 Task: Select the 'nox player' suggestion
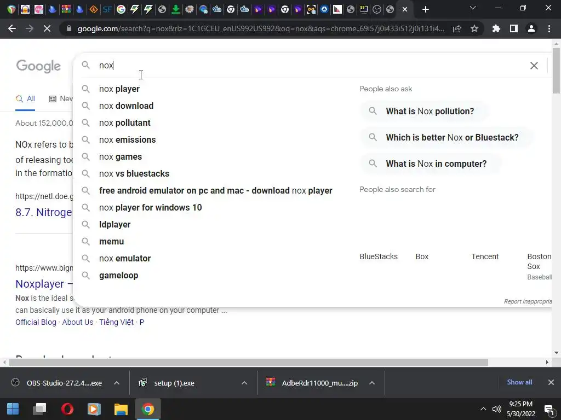pyautogui.click(x=119, y=89)
